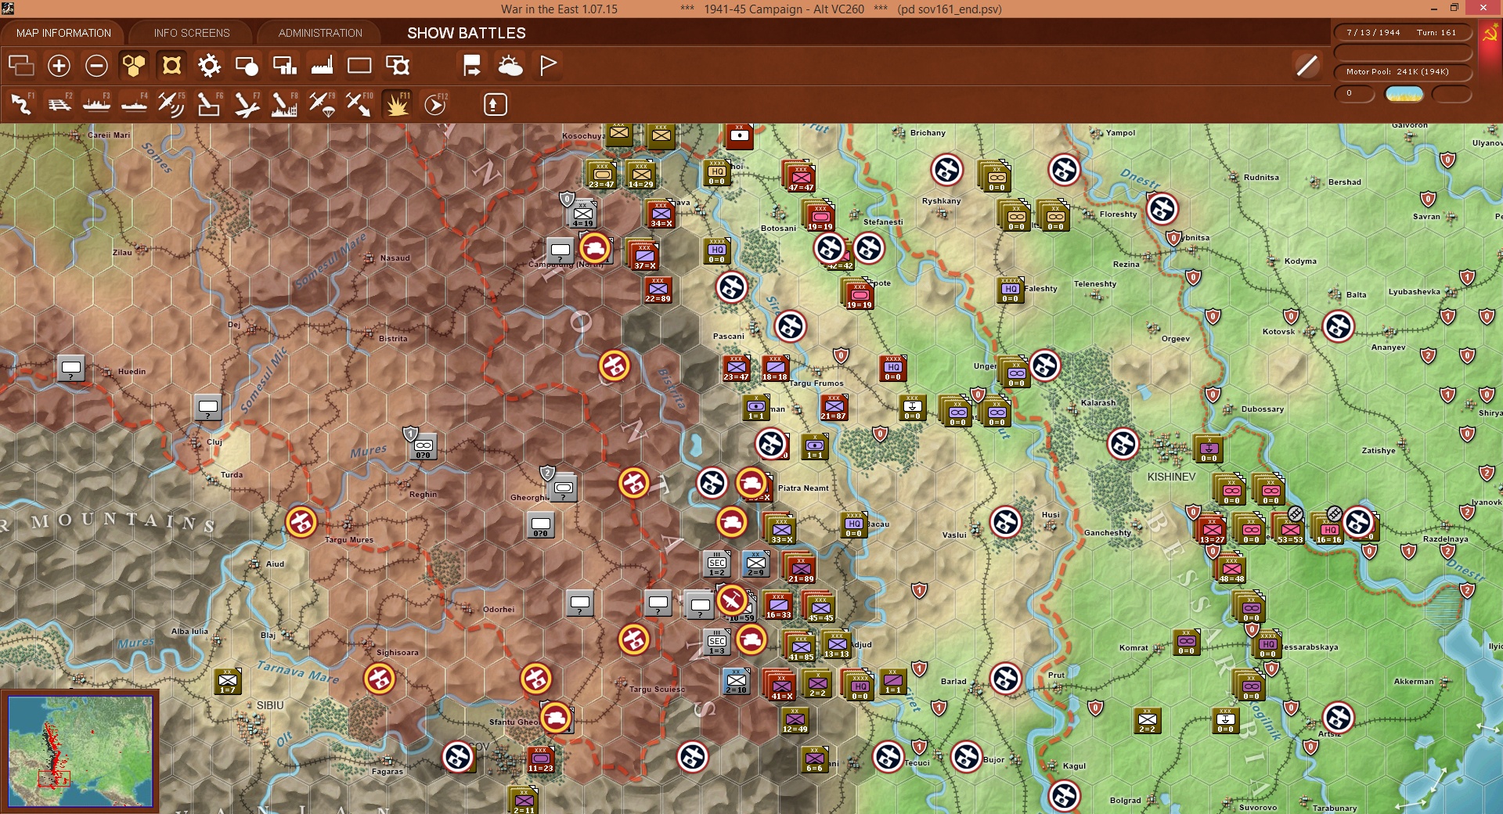1503x814 pixels.
Task: Click the sky-and-wheat weather indicator
Action: (1404, 94)
